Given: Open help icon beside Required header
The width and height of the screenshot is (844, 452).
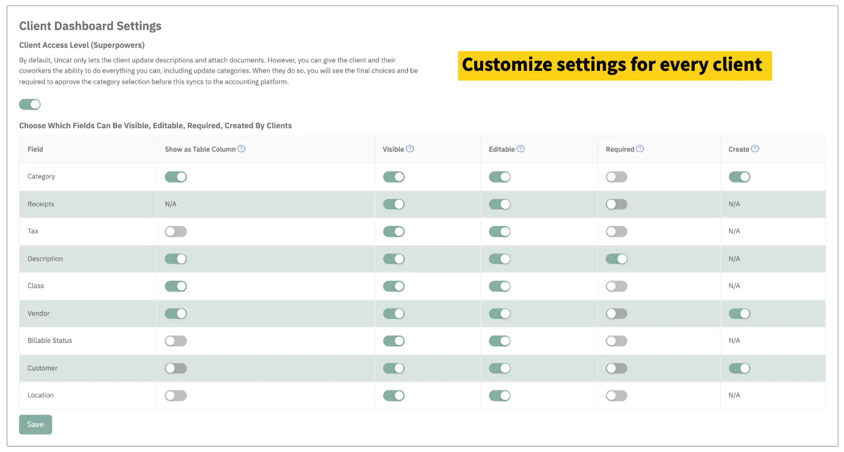Looking at the screenshot, I should click(x=640, y=148).
